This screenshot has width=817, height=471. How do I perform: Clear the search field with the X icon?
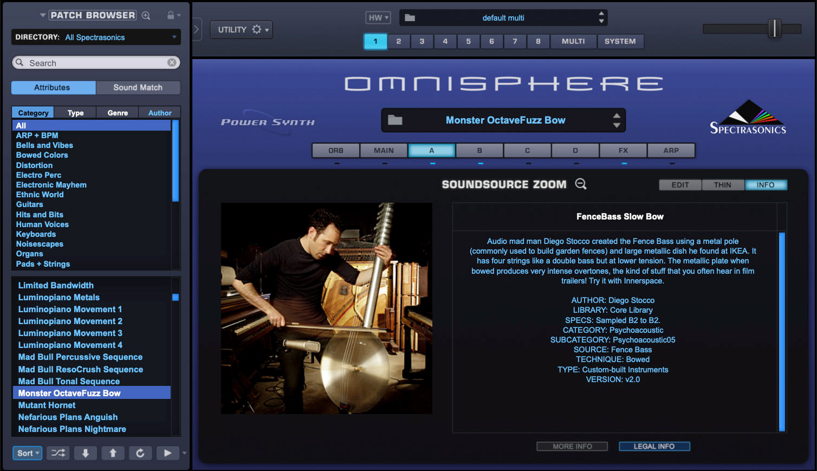pyautogui.click(x=172, y=62)
